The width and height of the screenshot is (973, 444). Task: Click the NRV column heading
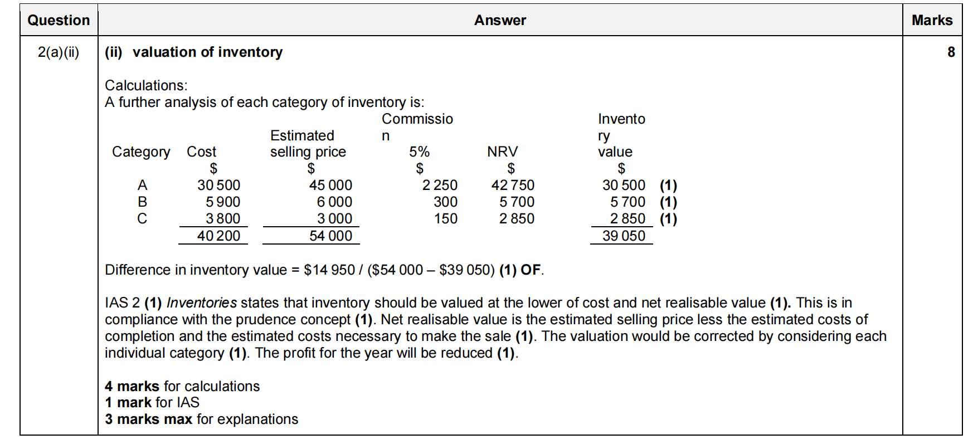click(502, 152)
